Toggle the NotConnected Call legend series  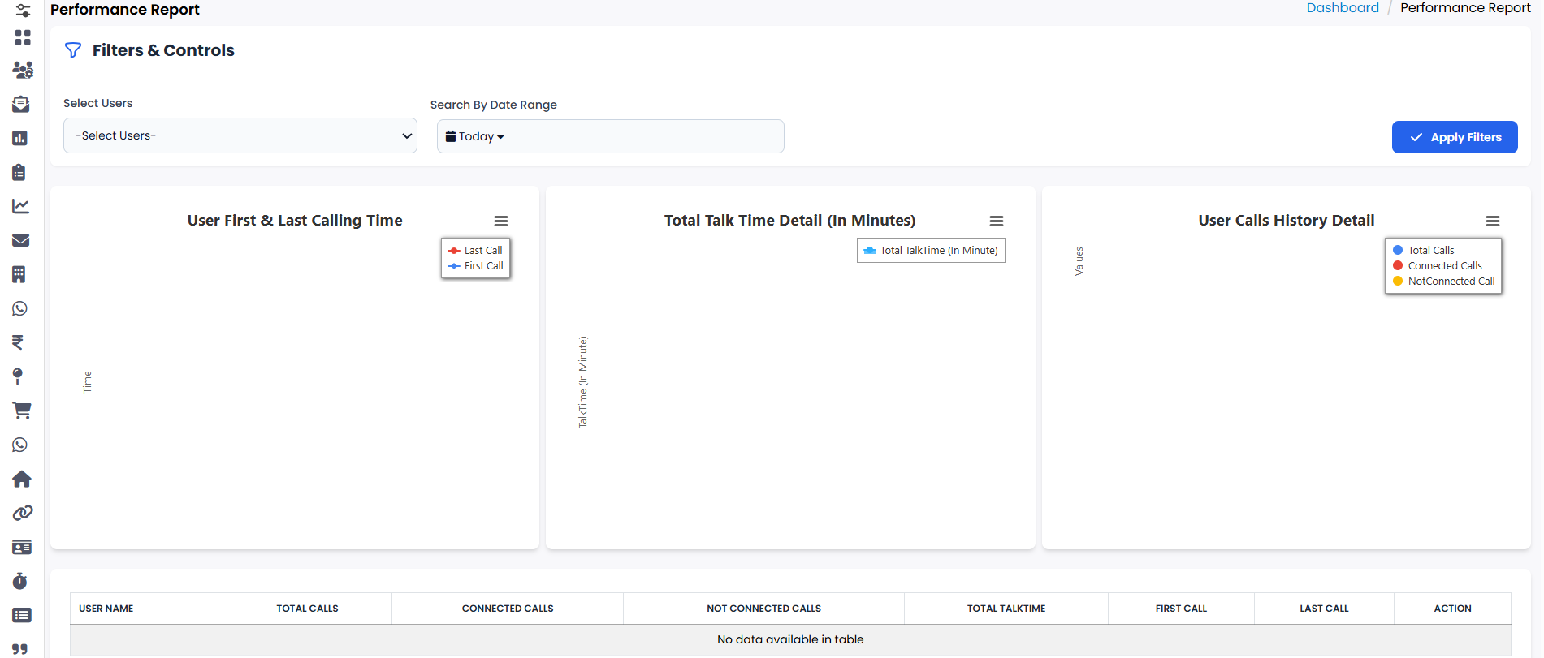click(x=1444, y=282)
